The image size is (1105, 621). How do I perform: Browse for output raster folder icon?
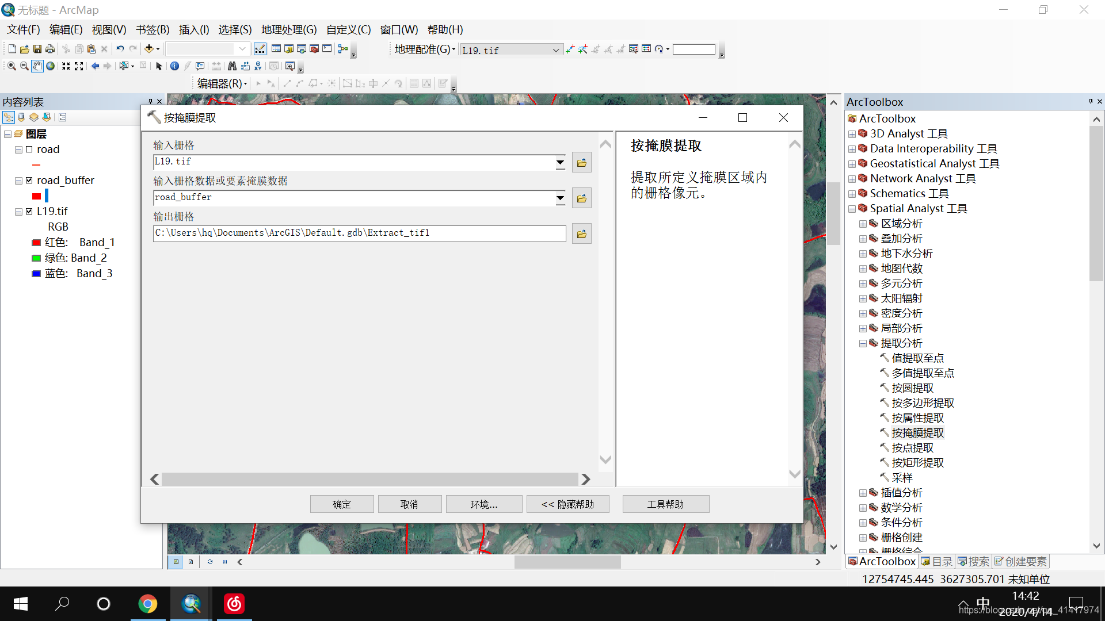582,234
